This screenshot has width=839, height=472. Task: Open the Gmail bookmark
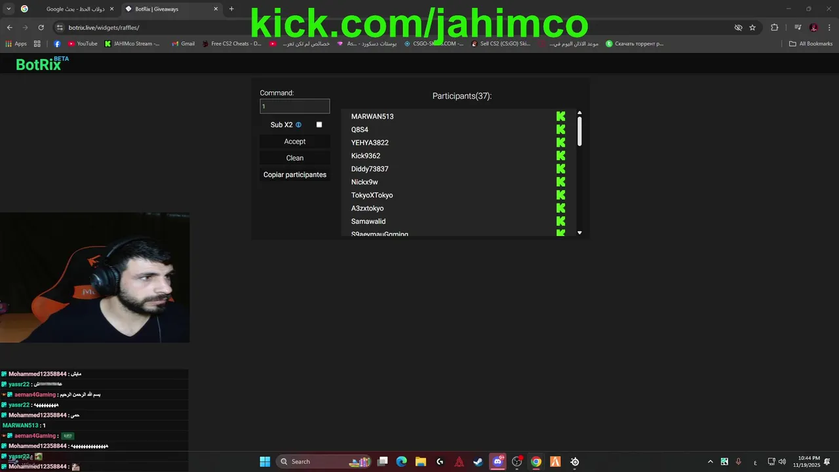tap(183, 44)
